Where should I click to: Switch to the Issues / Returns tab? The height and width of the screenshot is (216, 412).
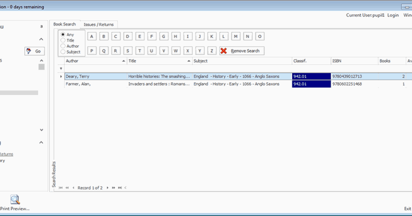(x=99, y=24)
